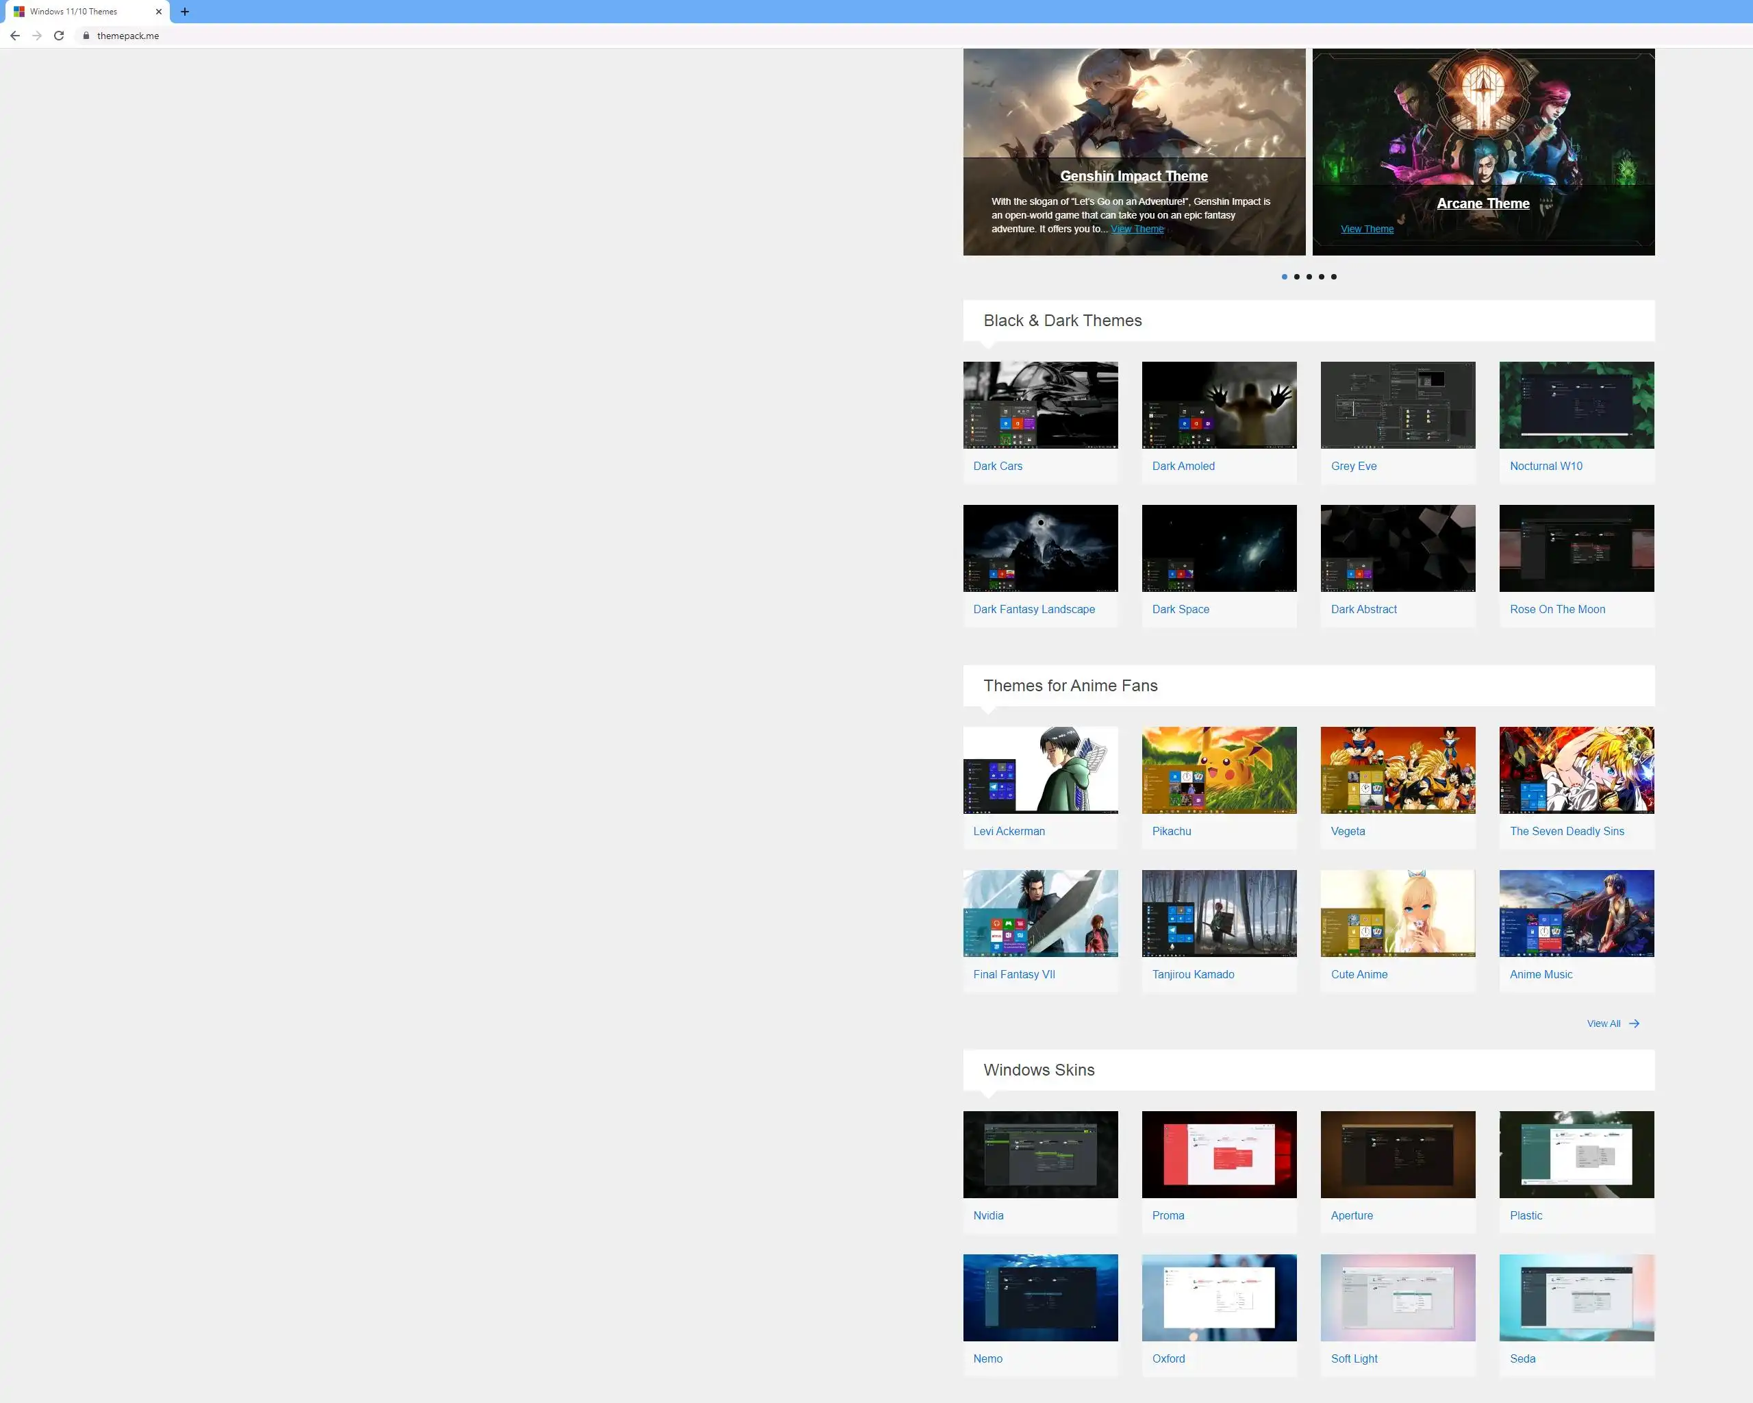Image resolution: width=1753 pixels, height=1403 pixels.
Task: Click the Soft Light skin thumbnail
Action: (1397, 1296)
